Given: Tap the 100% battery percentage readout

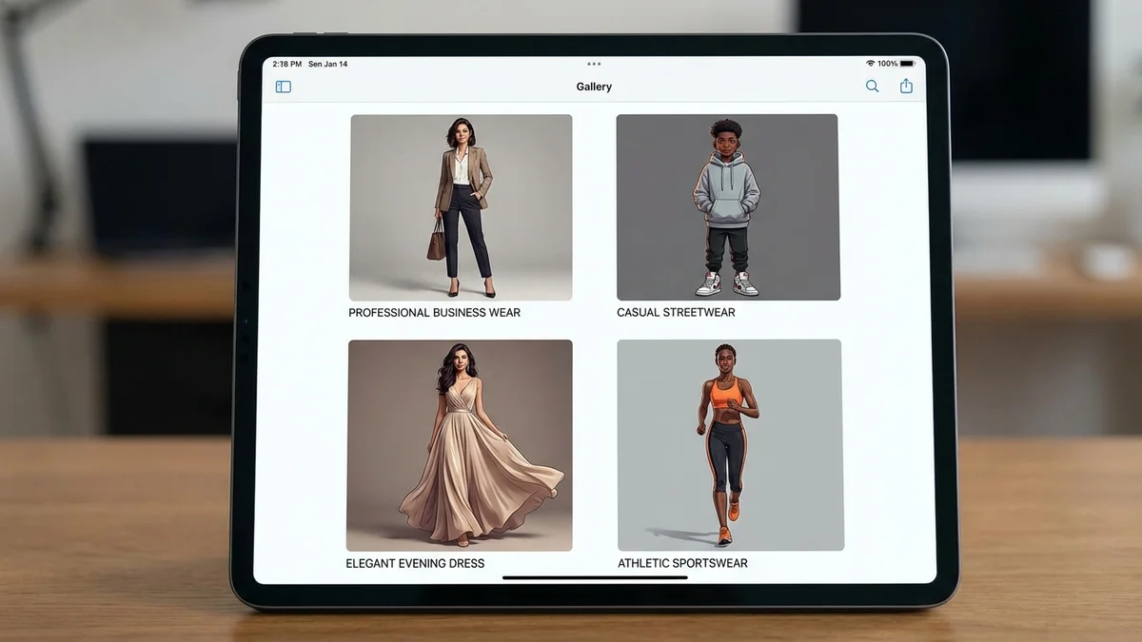Looking at the screenshot, I should [886, 64].
